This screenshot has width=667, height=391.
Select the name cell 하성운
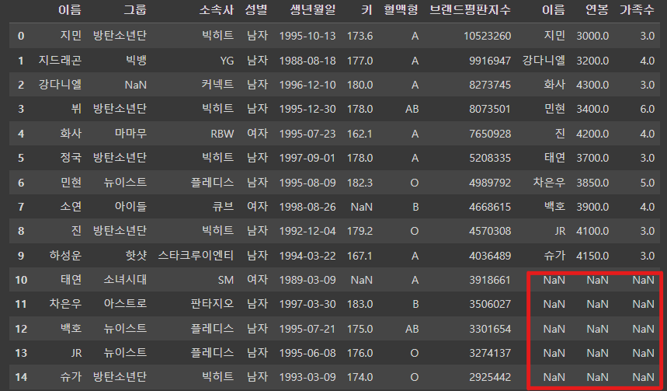point(65,256)
